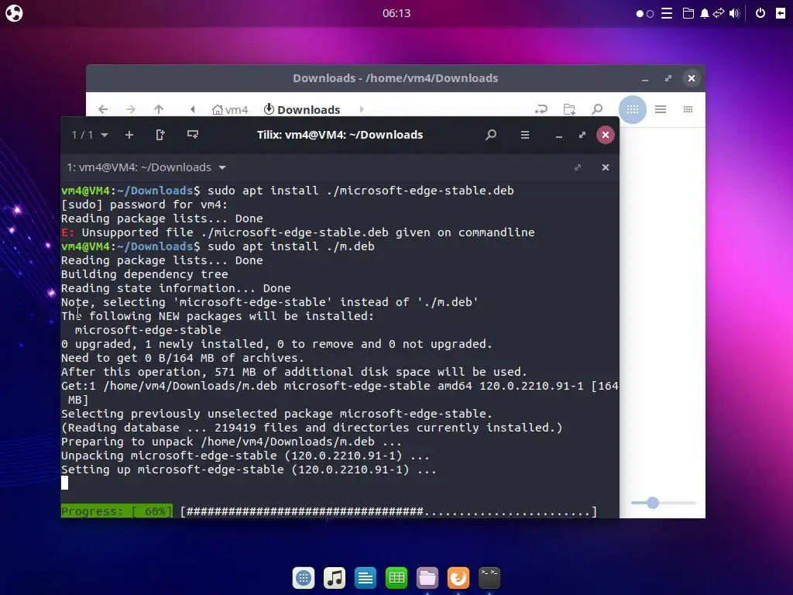Screen dimensions: 793x595
Task: Open the places folder icon in top panel
Action: click(x=688, y=13)
